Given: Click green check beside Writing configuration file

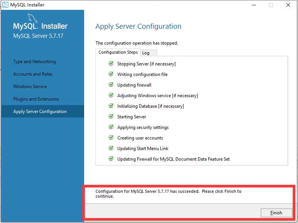Looking at the screenshot, I should (111, 74).
